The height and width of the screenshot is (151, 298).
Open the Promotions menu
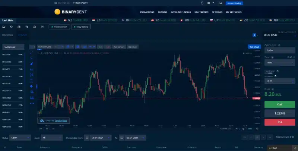(x=147, y=12)
